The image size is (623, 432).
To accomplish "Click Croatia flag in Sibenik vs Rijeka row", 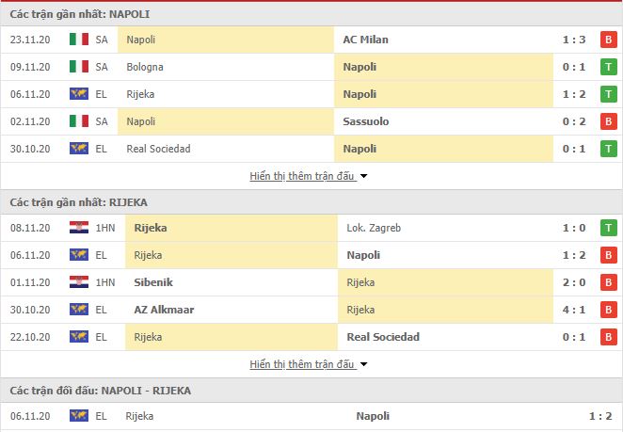I will coord(79,282).
